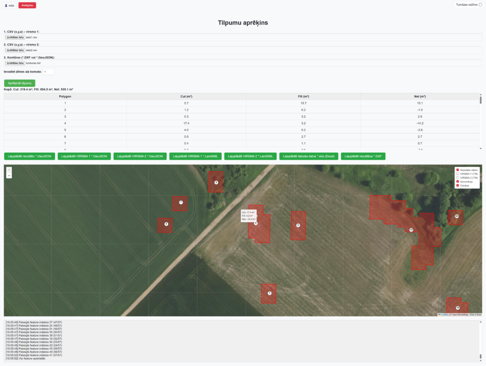Zoom out on the map

(9, 176)
